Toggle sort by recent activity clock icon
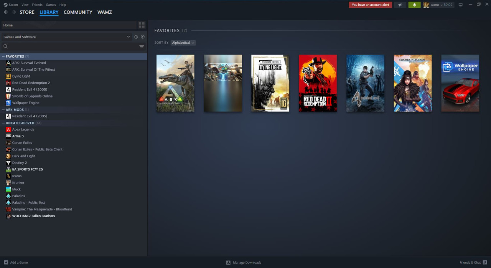This screenshot has width=491, height=268. (136, 37)
